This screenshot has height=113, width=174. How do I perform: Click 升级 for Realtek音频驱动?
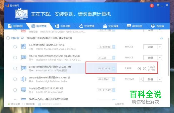(150, 79)
